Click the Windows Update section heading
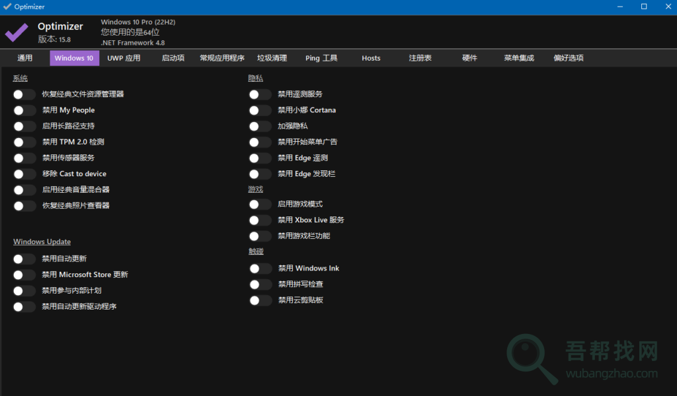 click(x=42, y=242)
